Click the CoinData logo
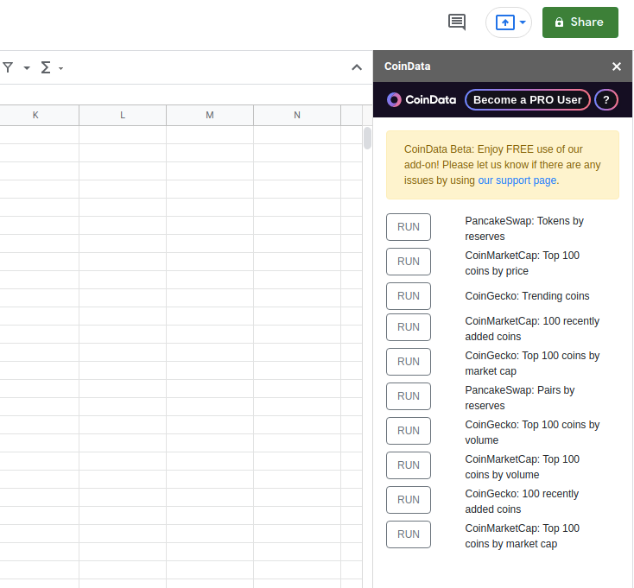 (422, 100)
